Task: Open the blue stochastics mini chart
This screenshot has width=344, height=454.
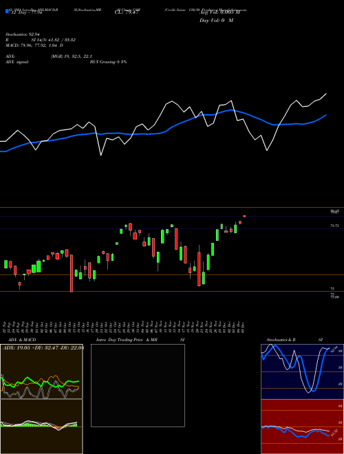Action: pos(302,371)
